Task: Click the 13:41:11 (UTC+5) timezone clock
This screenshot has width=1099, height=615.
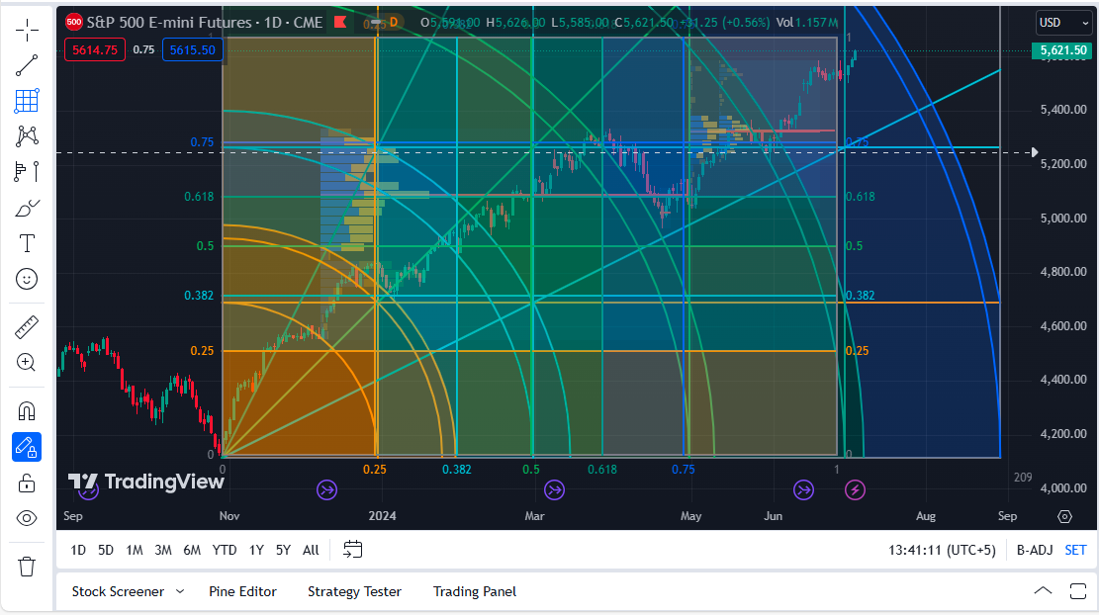Action: 942,550
